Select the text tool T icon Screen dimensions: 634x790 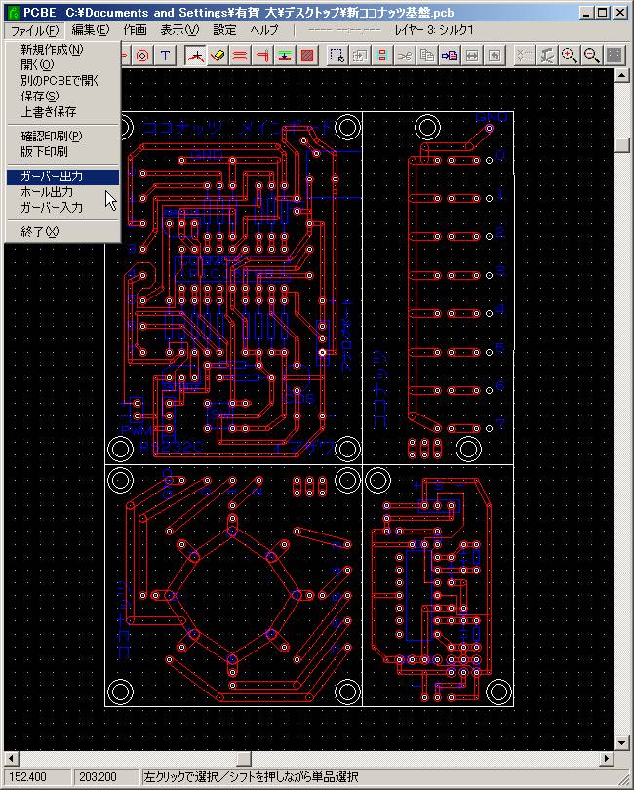166,55
